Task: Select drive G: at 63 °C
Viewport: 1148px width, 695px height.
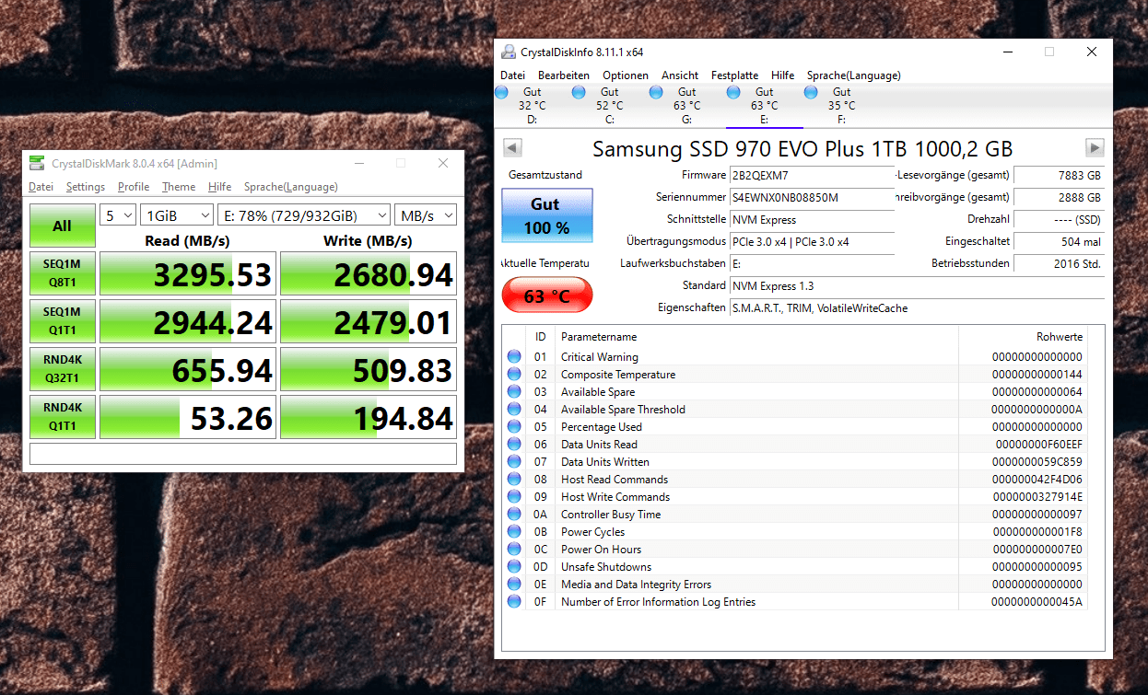Action: click(x=686, y=106)
